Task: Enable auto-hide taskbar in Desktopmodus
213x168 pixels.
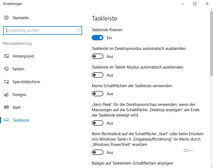Action: [98, 57]
